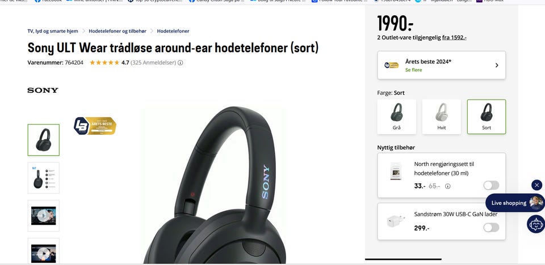Go to TV, lyd og smarte hjem breadcrumb
Image resolution: width=545 pixels, height=265 pixels.
click(x=53, y=31)
